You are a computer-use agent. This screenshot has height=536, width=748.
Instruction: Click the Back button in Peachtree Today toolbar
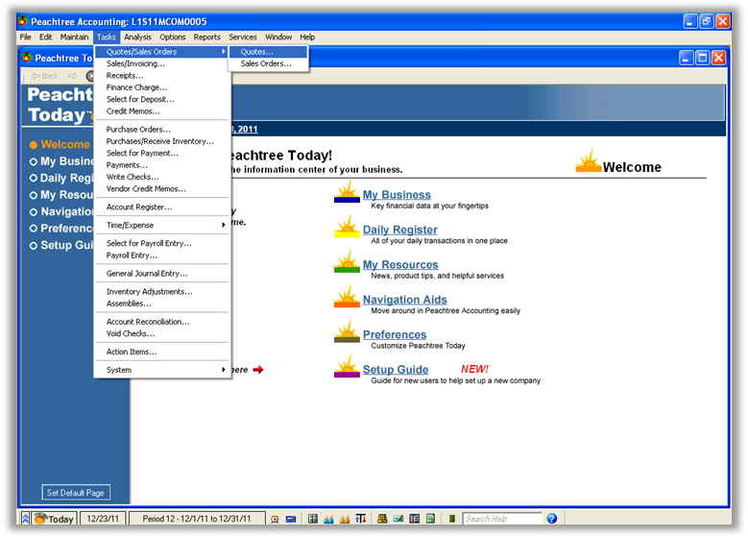point(44,76)
